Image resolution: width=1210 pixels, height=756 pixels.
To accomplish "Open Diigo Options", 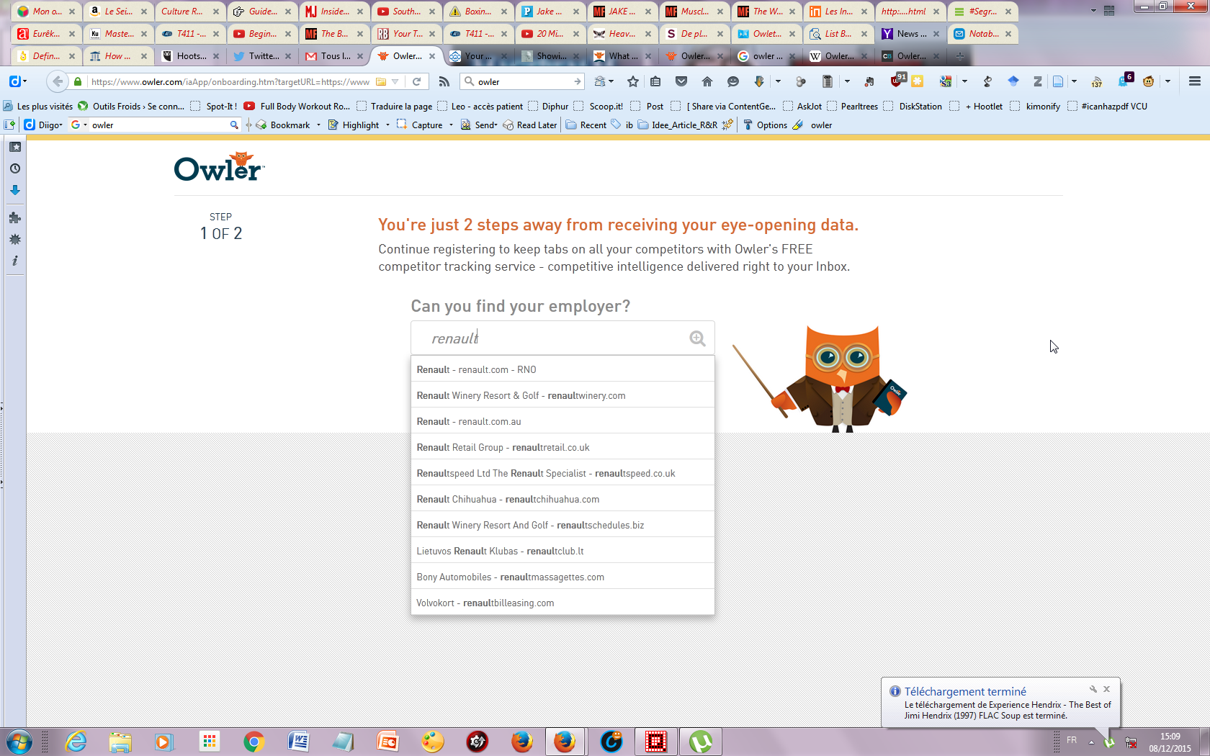I will coord(765,125).
